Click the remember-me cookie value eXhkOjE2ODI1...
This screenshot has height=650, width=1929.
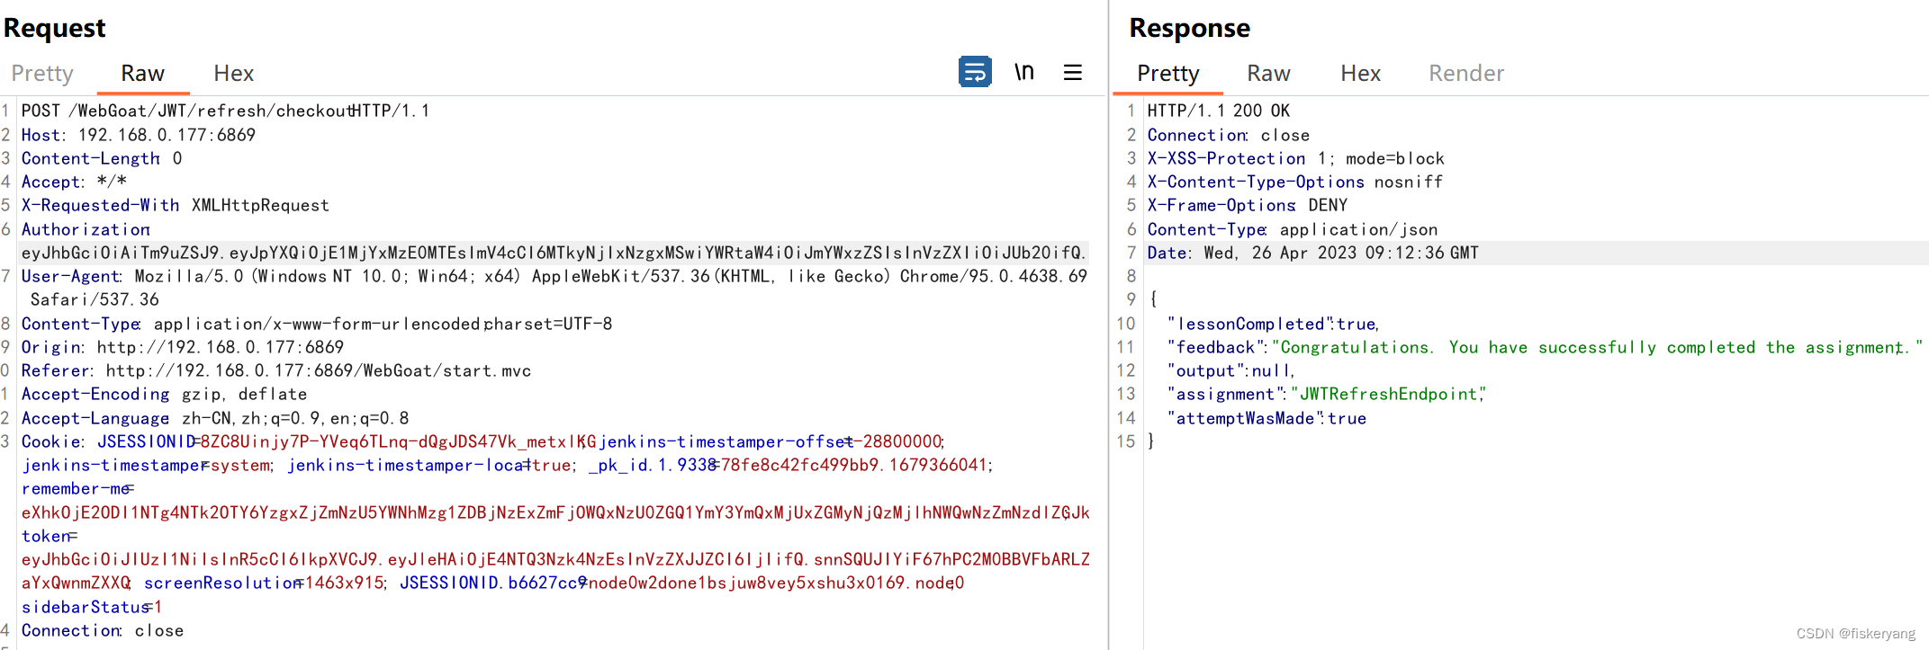point(555,512)
